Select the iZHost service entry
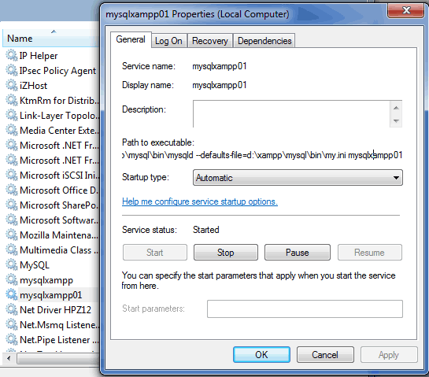This screenshot has width=429, height=377. click(x=33, y=86)
